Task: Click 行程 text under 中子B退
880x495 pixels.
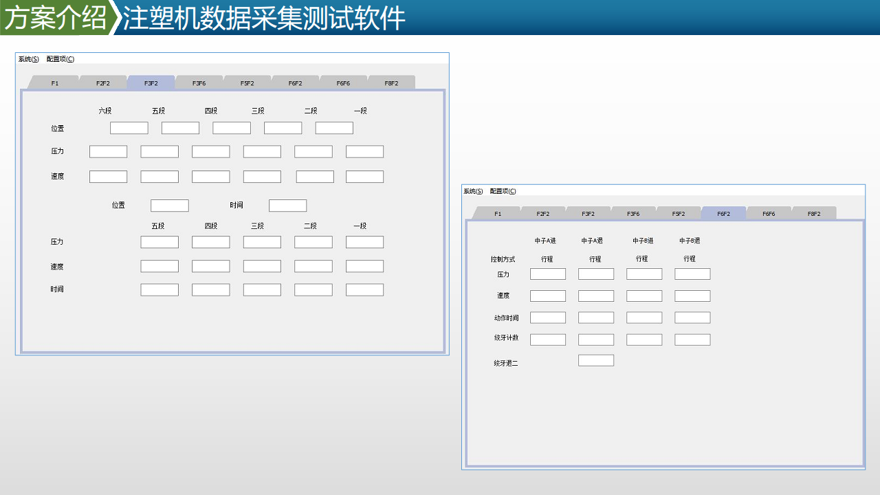Action: point(690,259)
